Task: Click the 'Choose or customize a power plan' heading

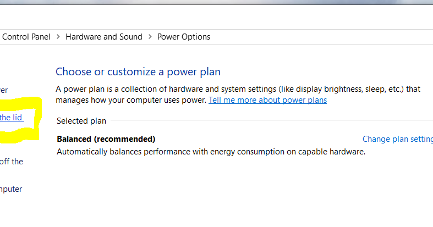Action: tap(138, 71)
